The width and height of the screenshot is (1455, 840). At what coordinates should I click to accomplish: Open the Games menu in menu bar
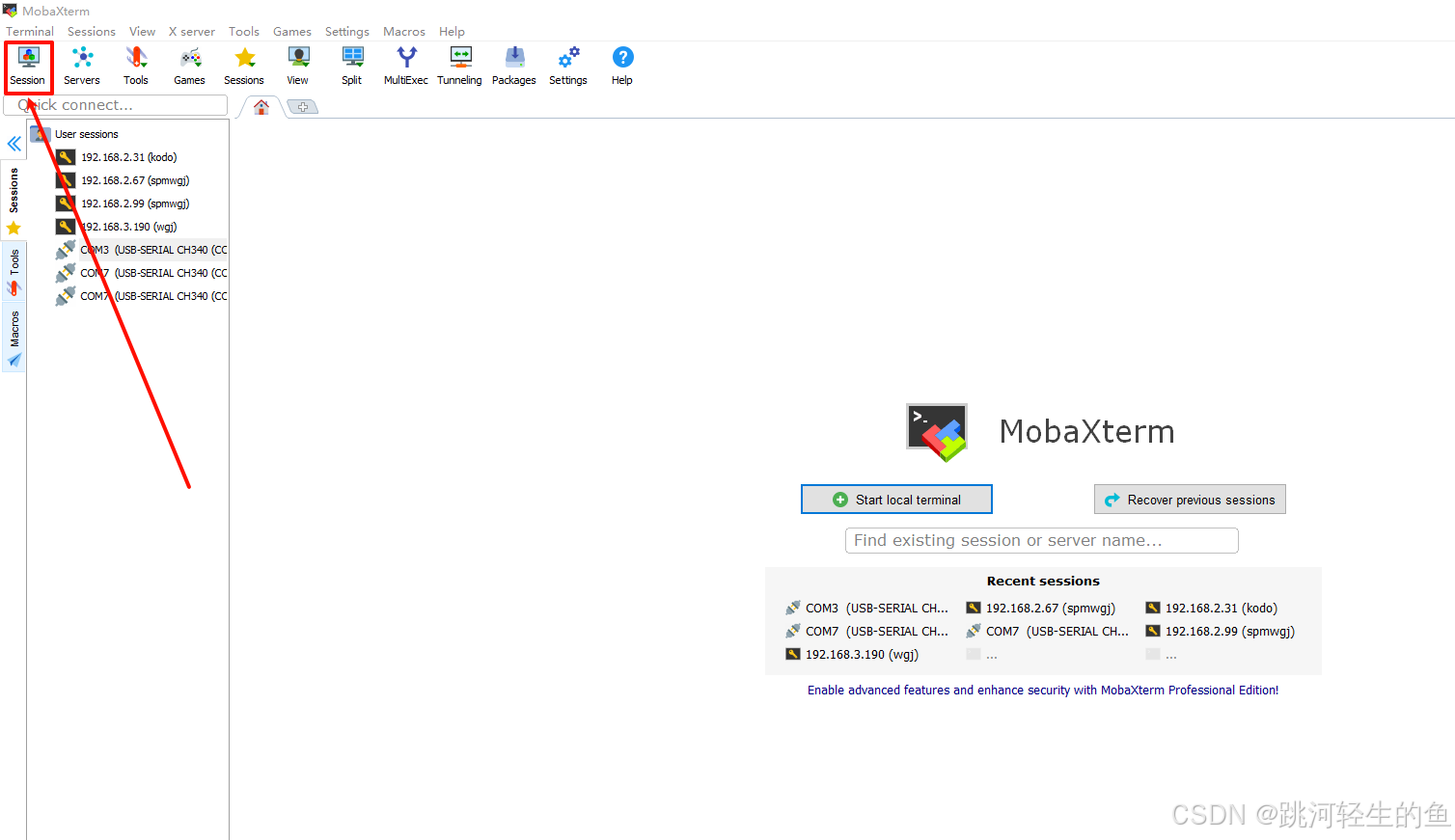(292, 31)
